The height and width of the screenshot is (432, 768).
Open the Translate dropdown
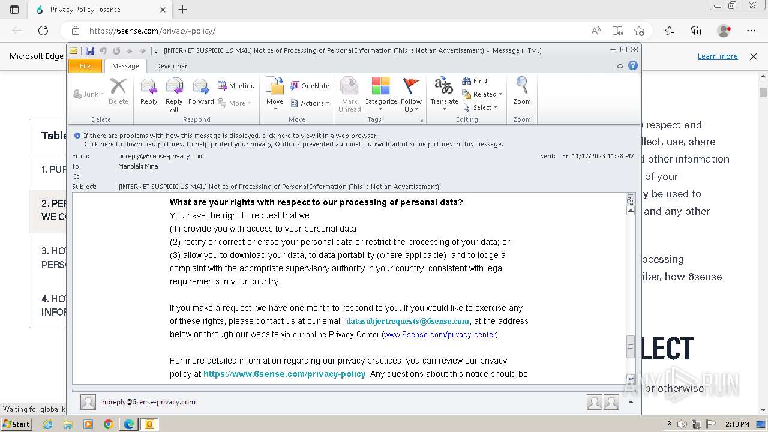444,95
